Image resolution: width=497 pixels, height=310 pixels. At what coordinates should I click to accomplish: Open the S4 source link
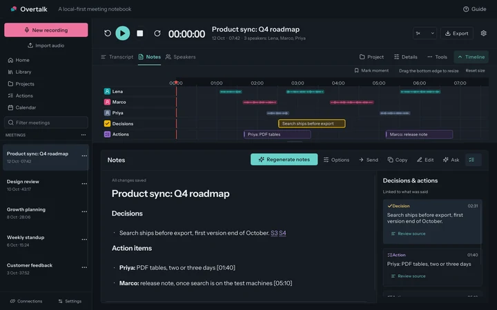tap(282, 233)
